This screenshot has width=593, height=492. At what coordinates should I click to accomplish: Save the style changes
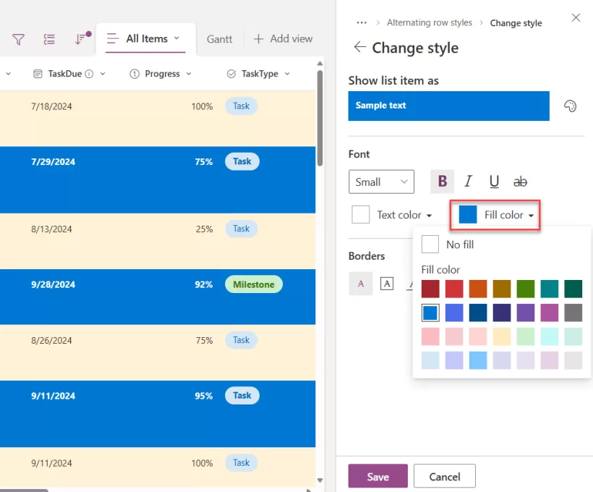pyautogui.click(x=377, y=477)
